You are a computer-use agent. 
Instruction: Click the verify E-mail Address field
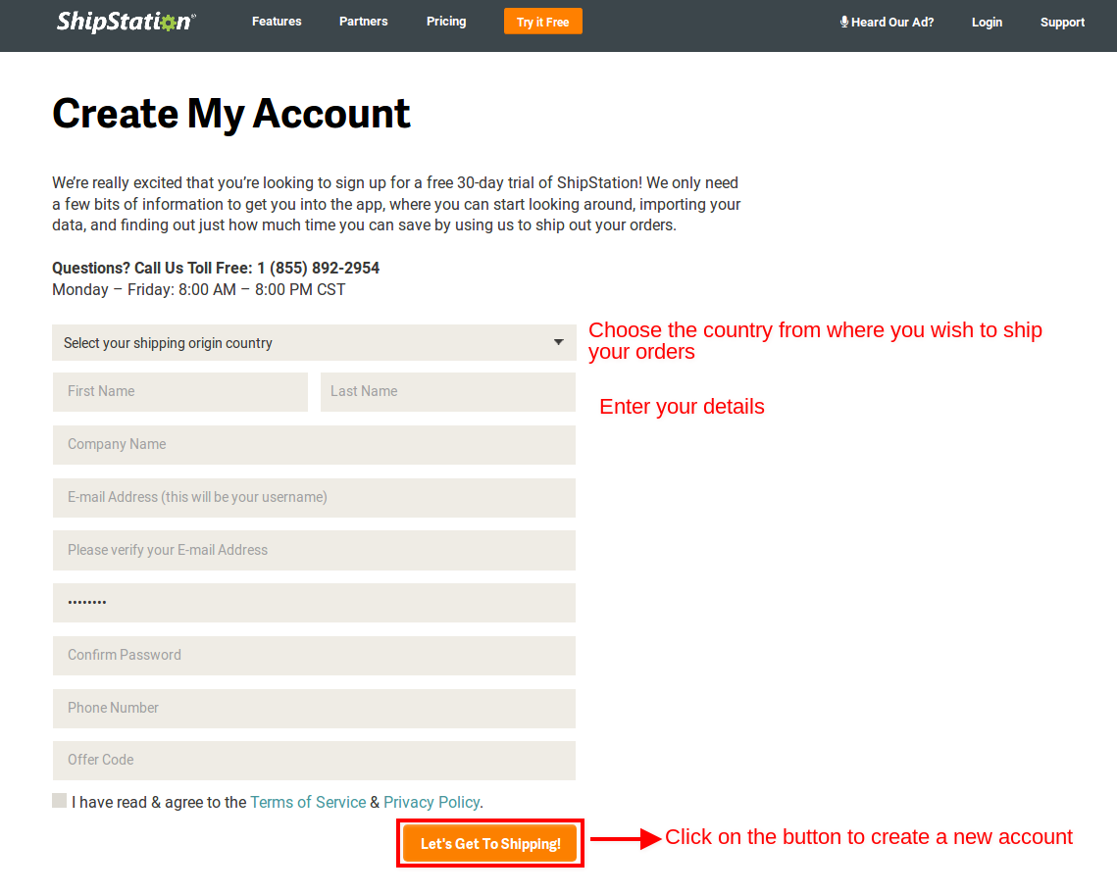point(314,550)
